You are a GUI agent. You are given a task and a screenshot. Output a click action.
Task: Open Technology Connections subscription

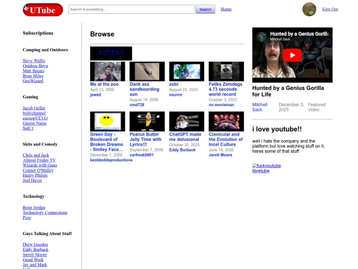pyautogui.click(x=45, y=213)
